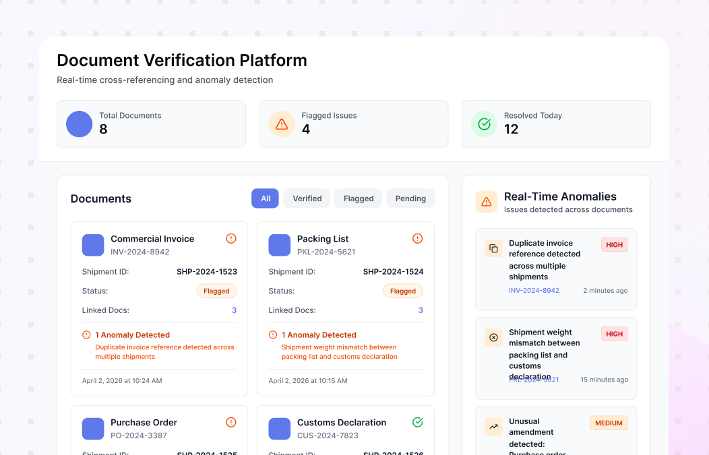Click document number CUS-2024-7823
The height and width of the screenshot is (455, 709).
328,435
